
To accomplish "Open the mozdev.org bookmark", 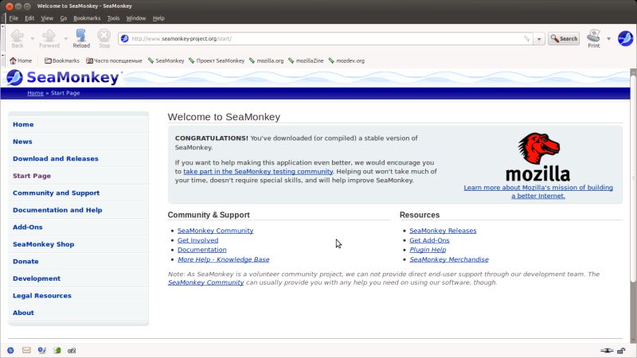I will 346,60.
